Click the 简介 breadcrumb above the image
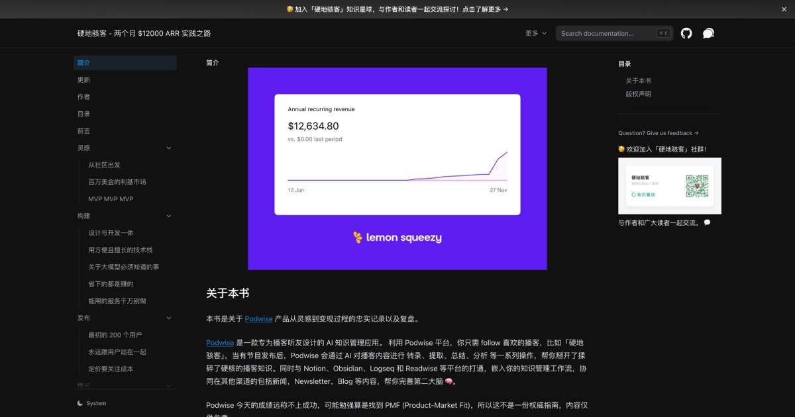This screenshot has height=417, width=795. [x=213, y=63]
